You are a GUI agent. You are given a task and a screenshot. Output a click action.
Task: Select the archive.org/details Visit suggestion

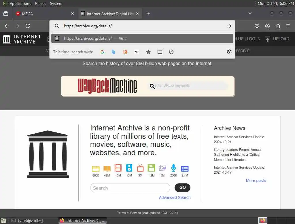coord(142,38)
